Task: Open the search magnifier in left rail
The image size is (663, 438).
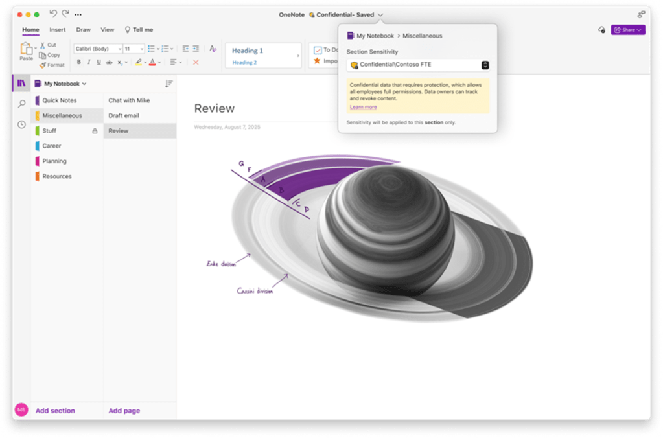Action: click(x=21, y=104)
